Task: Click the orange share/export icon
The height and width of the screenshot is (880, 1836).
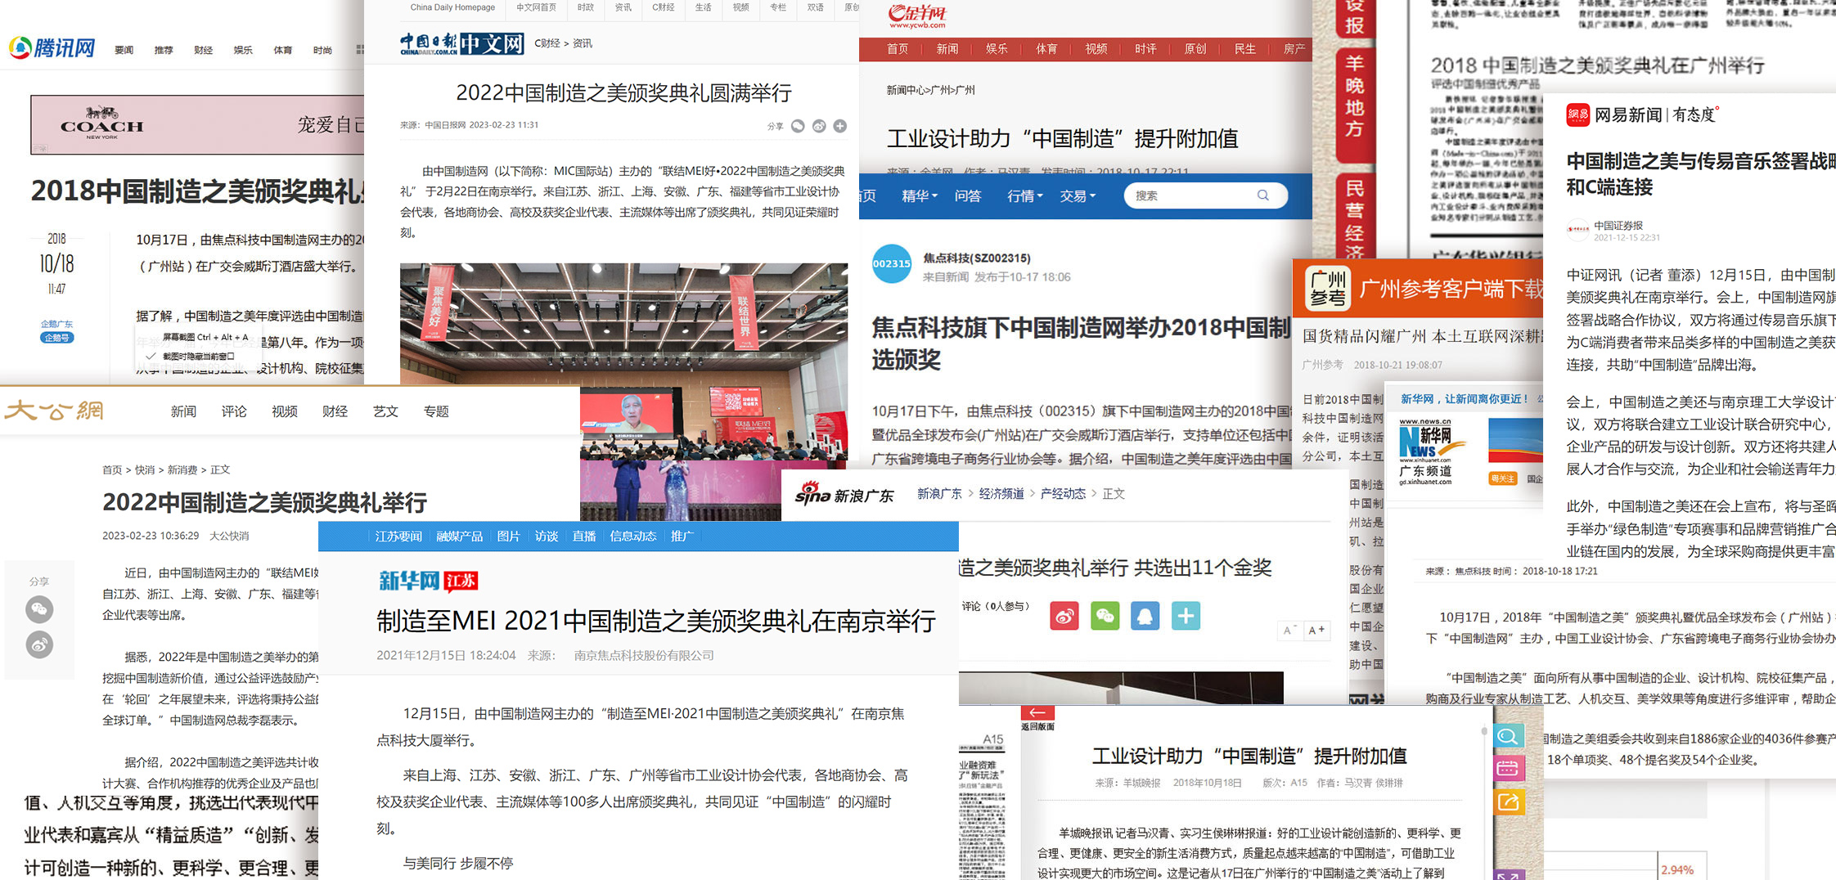Action: (x=1507, y=802)
